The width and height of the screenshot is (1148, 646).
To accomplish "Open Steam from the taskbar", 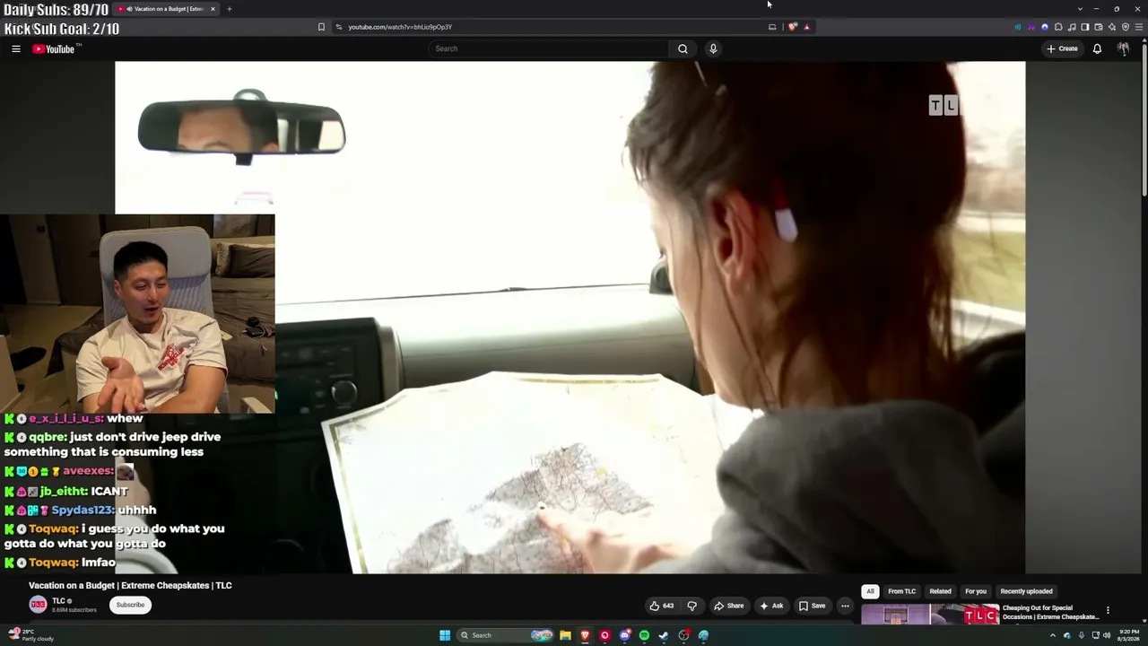I will coord(664,635).
